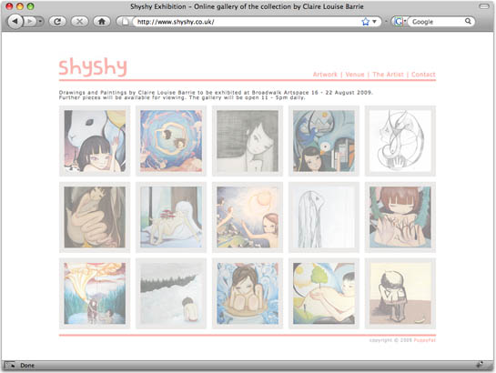Click the address bar with shyshy.co.uk URL
Image resolution: width=496 pixels, height=373 pixels.
[247, 22]
